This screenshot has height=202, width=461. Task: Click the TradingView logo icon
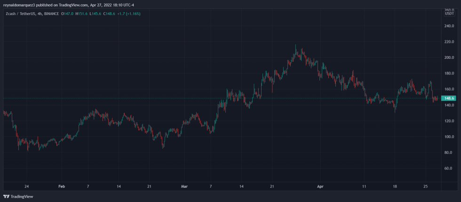[x=6, y=196]
